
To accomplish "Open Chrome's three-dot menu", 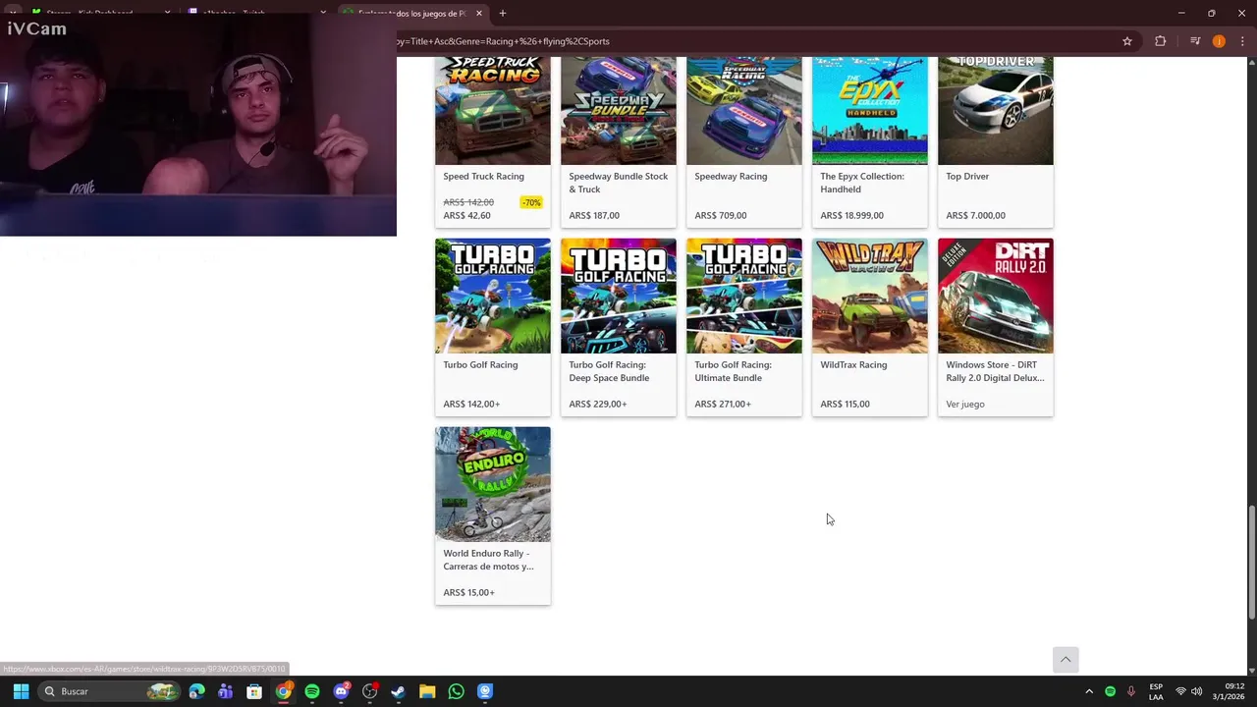I will 1243,41.
